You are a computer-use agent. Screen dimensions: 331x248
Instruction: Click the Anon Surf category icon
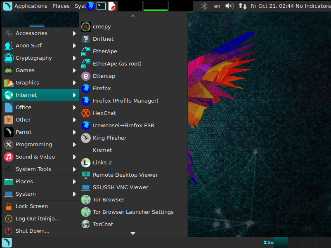[8, 45]
